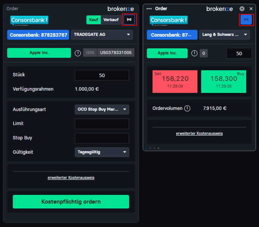Click Order title in right panel
The image size is (259, 227).
161,9
